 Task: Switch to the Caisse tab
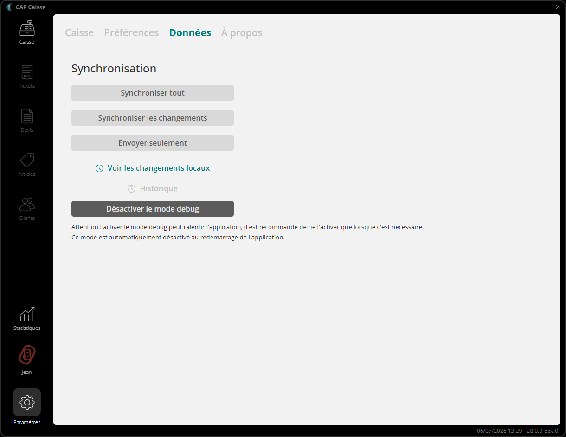tap(79, 33)
